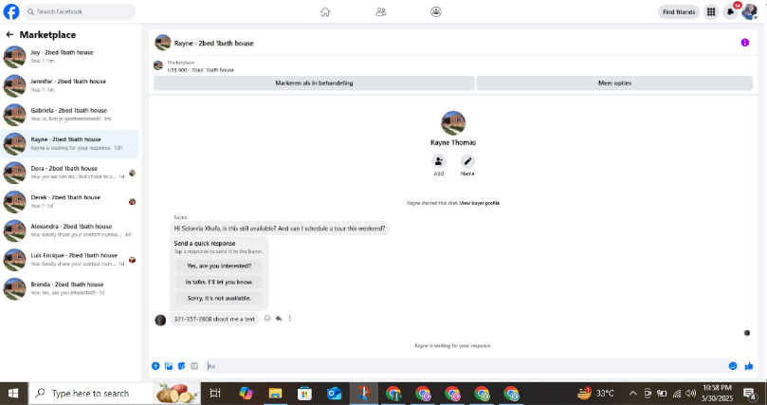Send quick response 'In talks. I'll let you know.'
The width and height of the screenshot is (767, 405).
219,283
